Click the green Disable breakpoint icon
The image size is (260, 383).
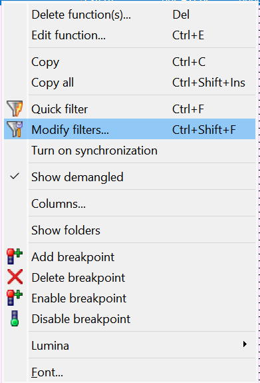click(15, 318)
